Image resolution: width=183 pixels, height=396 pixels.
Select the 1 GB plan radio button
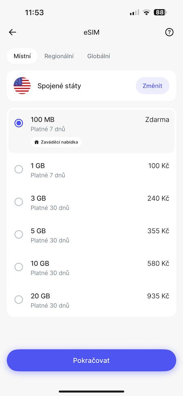tap(19, 169)
